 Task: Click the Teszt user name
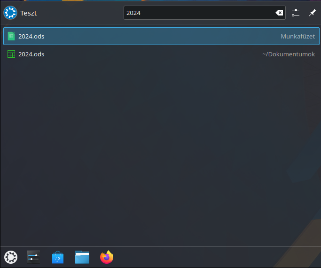pyautogui.click(x=29, y=13)
